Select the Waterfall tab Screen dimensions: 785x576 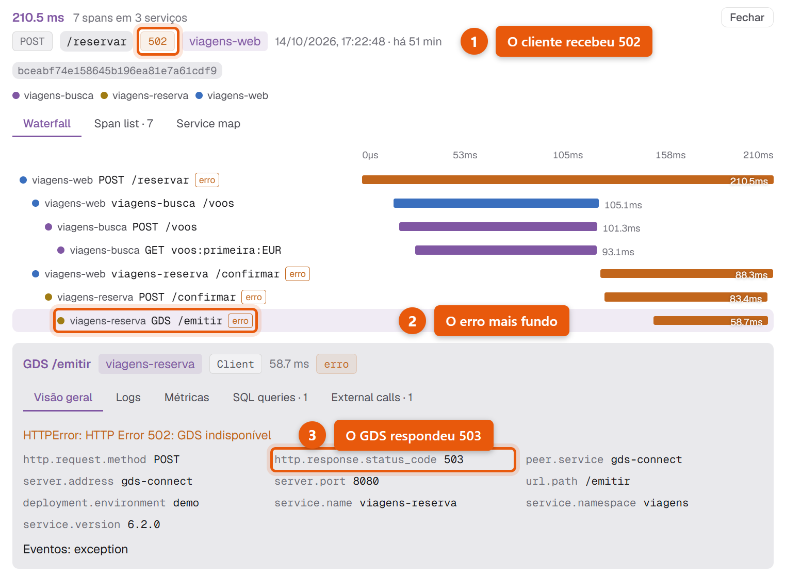click(47, 124)
